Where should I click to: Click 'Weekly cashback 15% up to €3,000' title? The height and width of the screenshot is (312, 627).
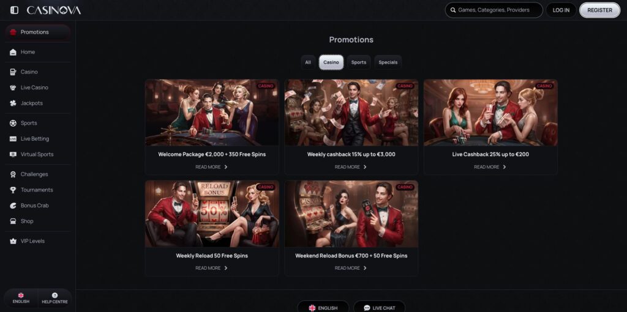point(351,154)
